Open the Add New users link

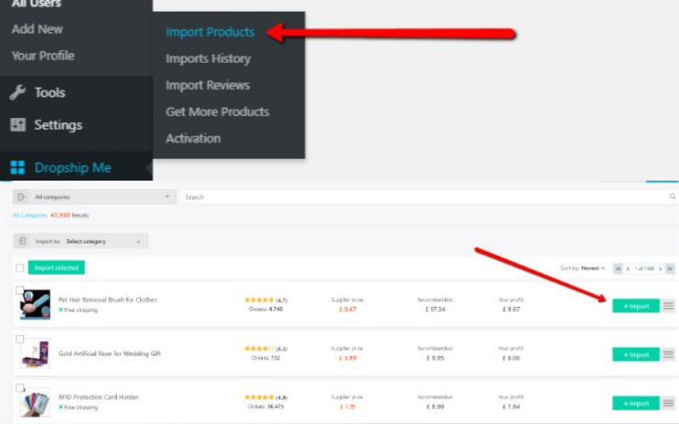(x=36, y=29)
